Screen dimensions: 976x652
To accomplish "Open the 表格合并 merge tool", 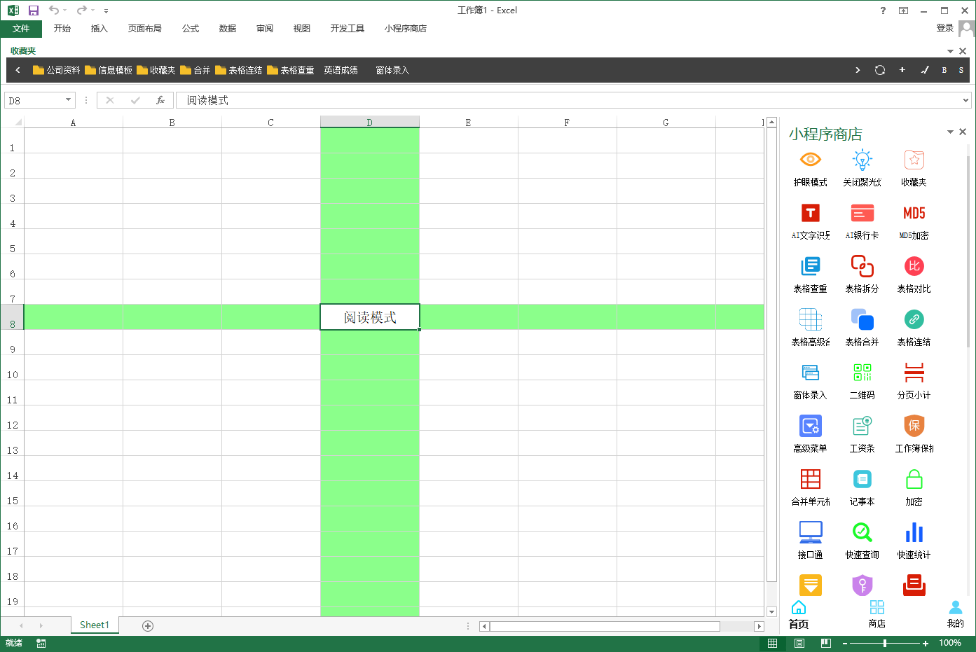I will pos(862,327).
